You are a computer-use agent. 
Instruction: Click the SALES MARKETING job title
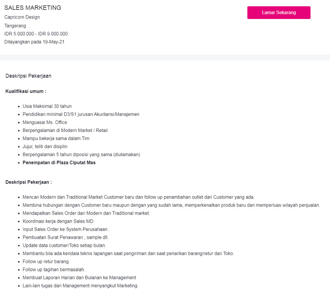click(33, 8)
